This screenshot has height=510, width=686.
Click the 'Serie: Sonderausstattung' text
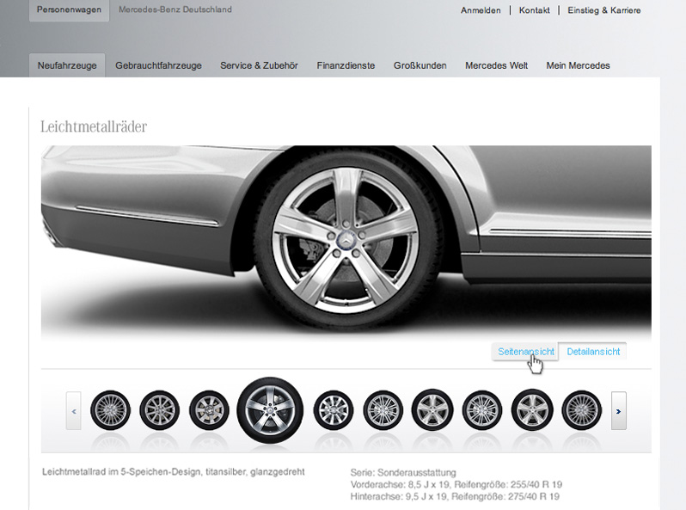coord(403,473)
